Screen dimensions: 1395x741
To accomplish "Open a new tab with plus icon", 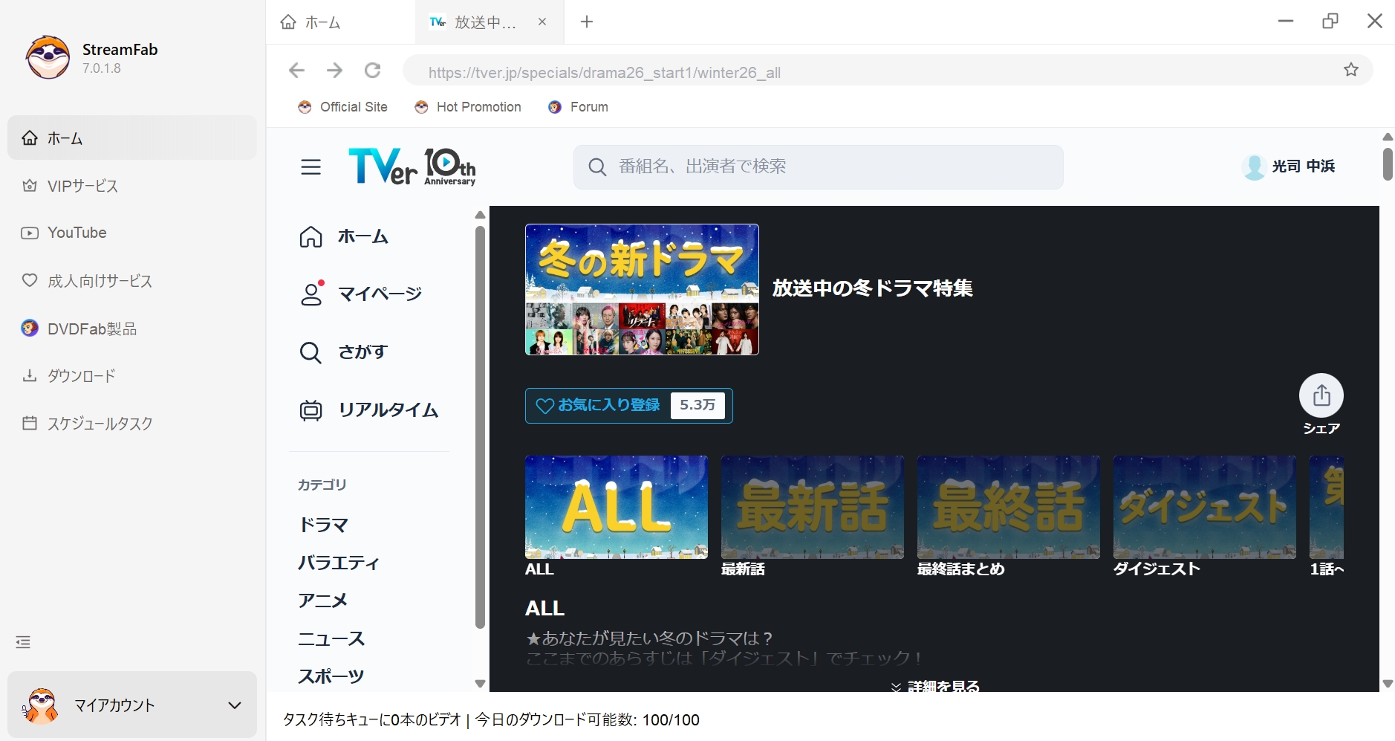I will (x=587, y=22).
